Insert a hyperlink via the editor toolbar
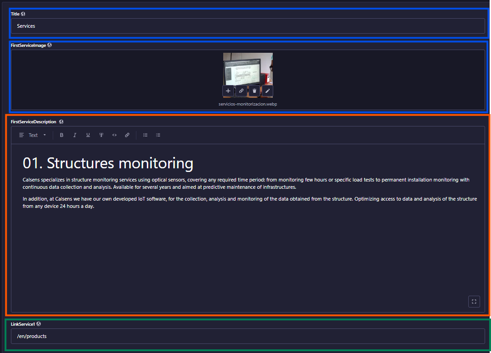 pos(127,135)
